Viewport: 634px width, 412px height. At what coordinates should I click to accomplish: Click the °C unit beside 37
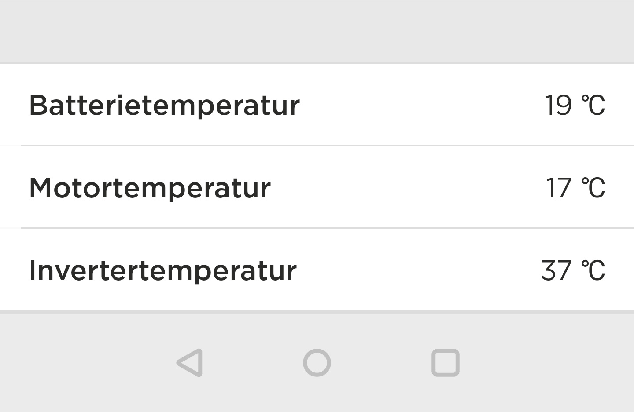(x=593, y=270)
